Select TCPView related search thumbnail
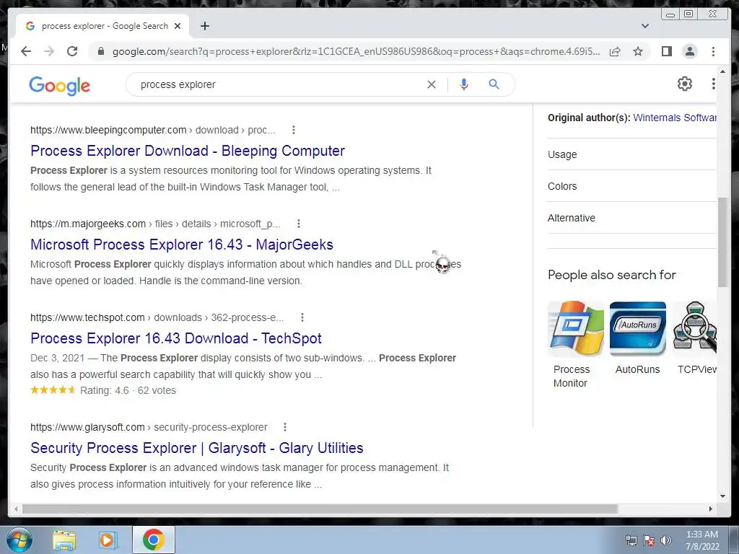 pos(695,329)
